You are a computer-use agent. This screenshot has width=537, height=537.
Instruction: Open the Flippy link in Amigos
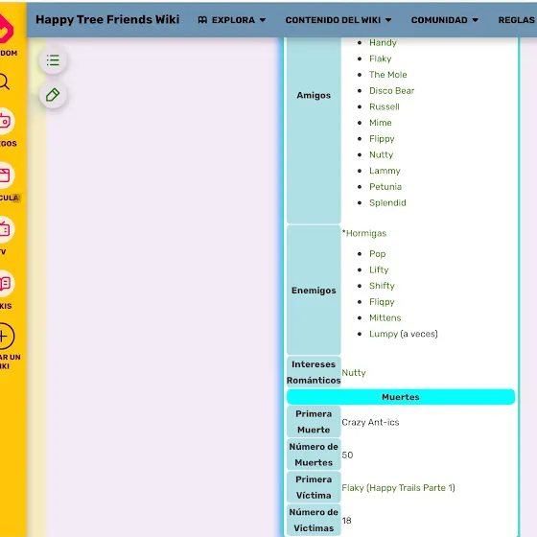tap(382, 139)
